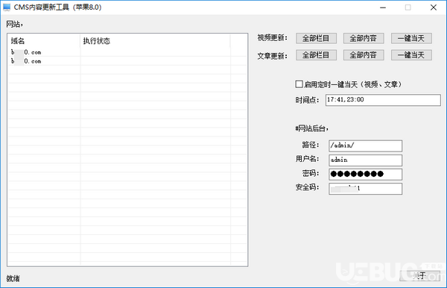Click 全部栏目 button for 视频更新

[x=316, y=38]
